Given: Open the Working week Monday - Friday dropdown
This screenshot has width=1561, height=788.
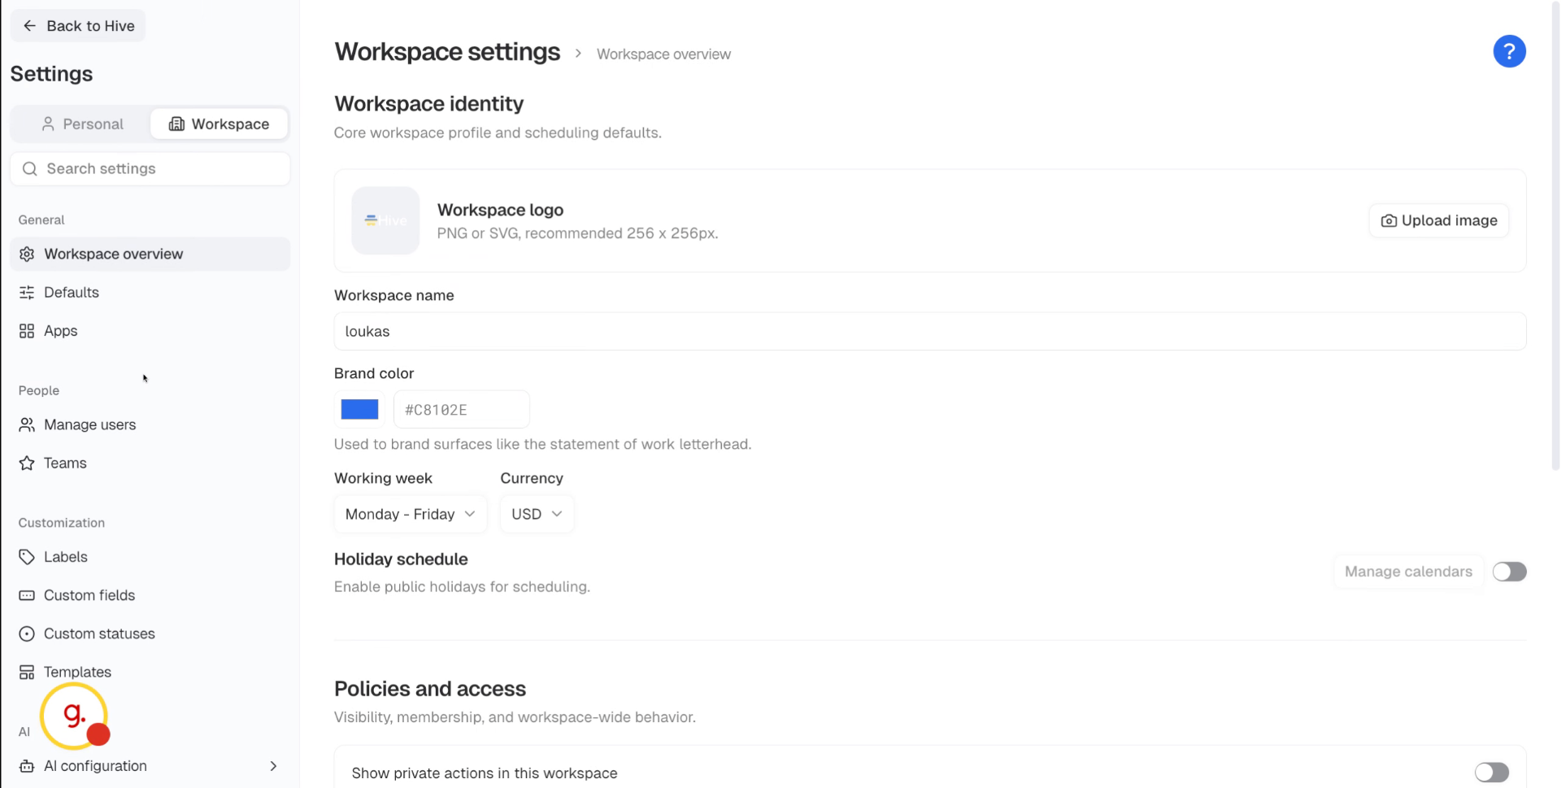Looking at the screenshot, I should (411, 514).
